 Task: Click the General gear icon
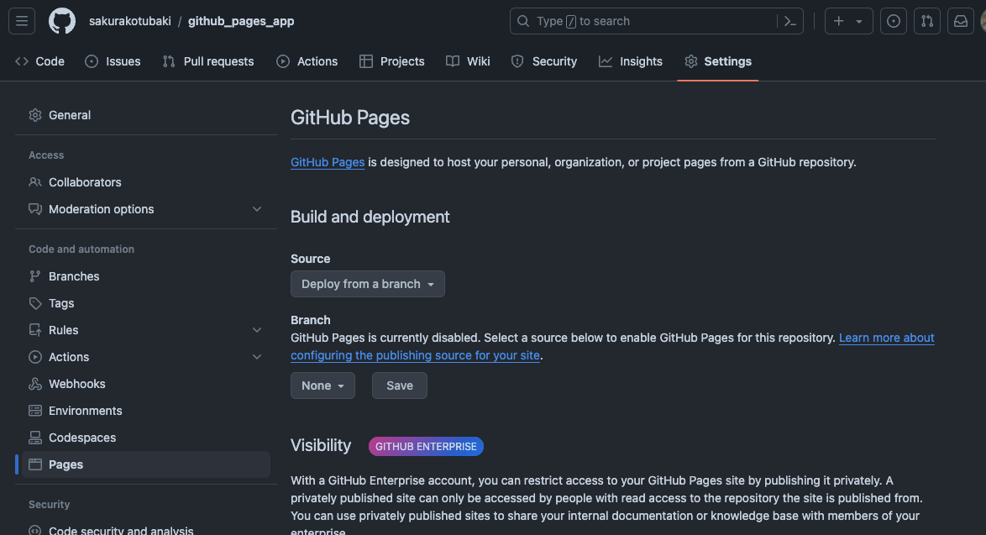pyautogui.click(x=35, y=115)
